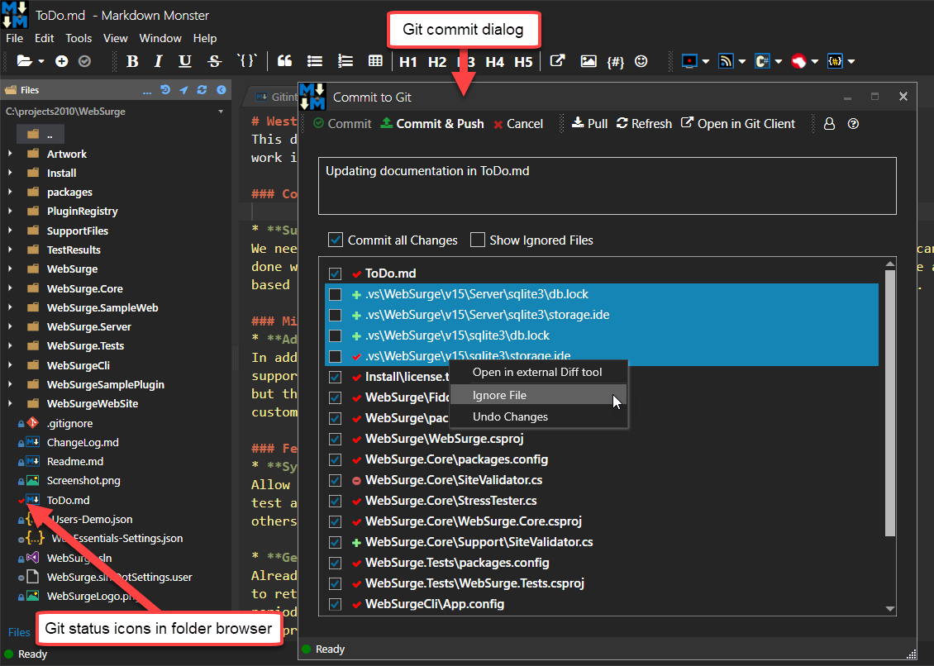
Task: Uncheck the WebSurge.Core\StressTester.cs checkbox
Action: coord(336,501)
